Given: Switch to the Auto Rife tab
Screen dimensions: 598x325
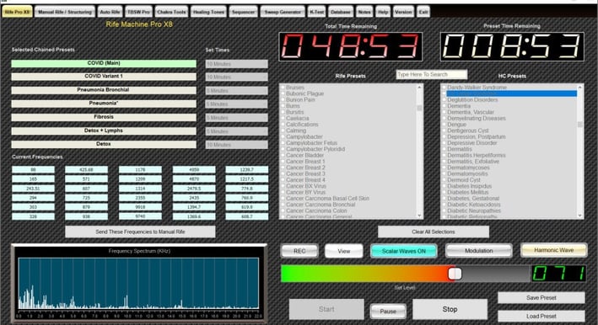Looking at the screenshot, I should pyautogui.click(x=110, y=12).
